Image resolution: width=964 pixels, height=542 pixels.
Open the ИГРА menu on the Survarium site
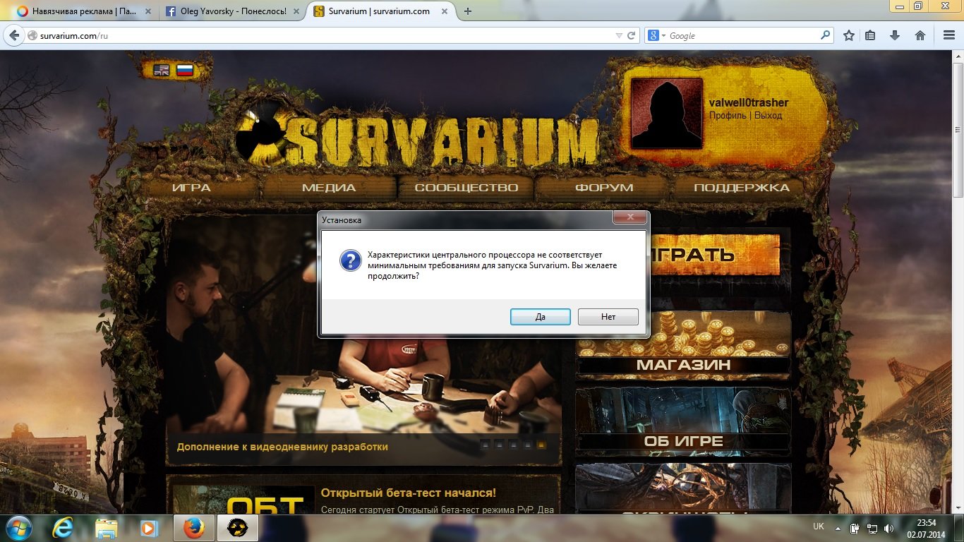(191, 188)
